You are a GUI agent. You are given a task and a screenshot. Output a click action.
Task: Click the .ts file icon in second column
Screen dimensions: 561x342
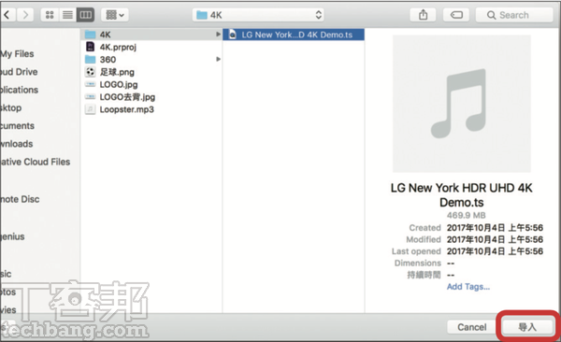[233, 35]
